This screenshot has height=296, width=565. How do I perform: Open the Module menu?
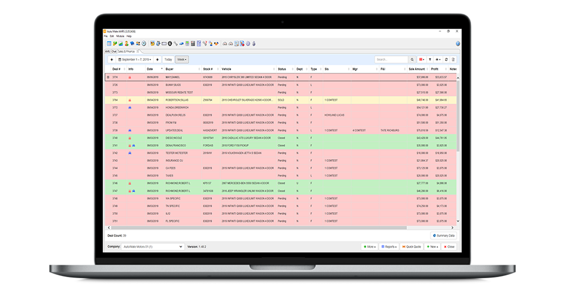click(120, 36)
